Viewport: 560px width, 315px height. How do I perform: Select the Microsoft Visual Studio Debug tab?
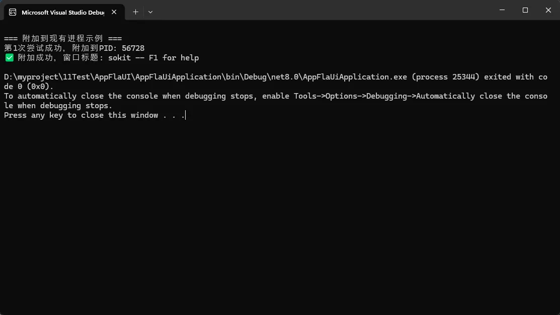[62, 12]
